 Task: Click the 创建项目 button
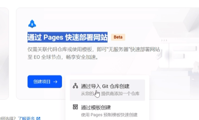coord(45,82)
